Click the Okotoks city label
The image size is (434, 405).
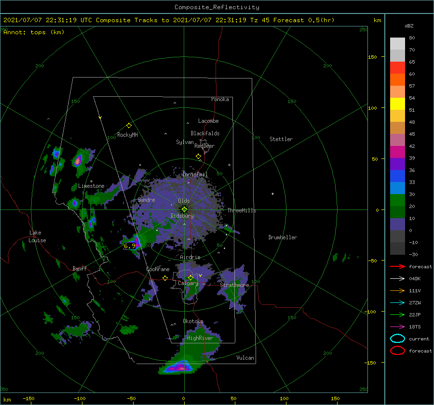(193, 321)
